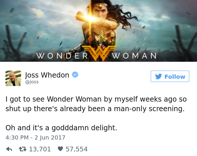The image size is (197, 156).
Task: Click the retweet icon
Action: (23, 149)
